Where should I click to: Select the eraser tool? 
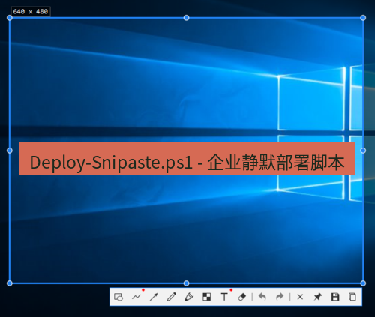[x=242, y=297]
